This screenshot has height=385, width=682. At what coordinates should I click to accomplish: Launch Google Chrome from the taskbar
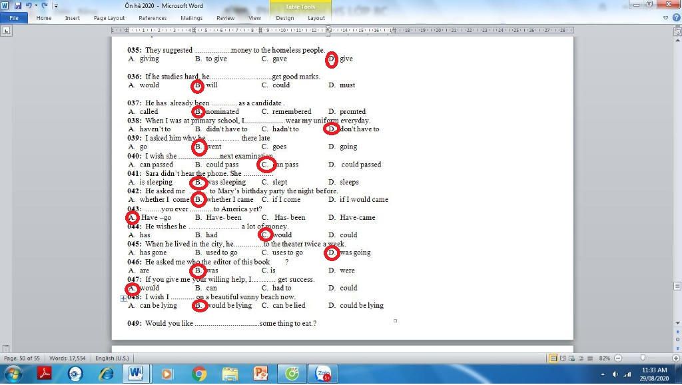[198, 374]
